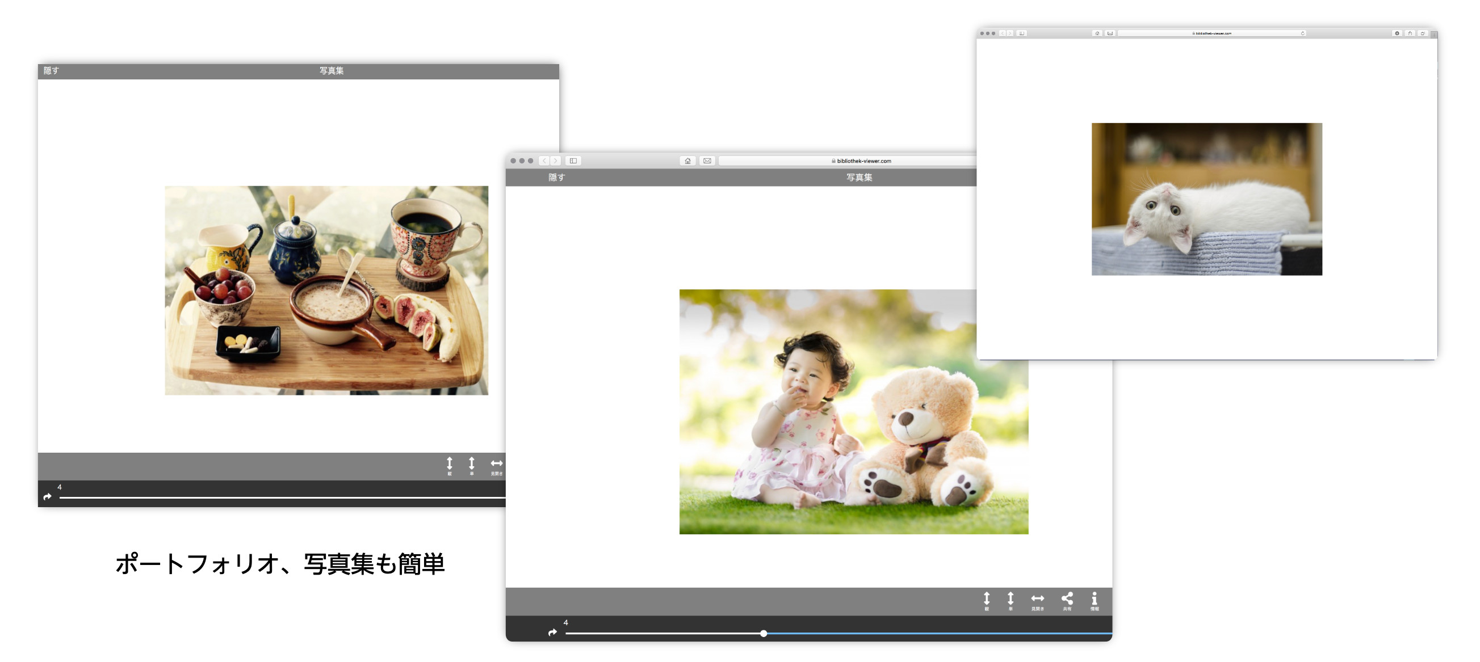The image size is (1480, 662).
Task: Select 見開き spread view in baby photo window
Action: point(1037,600)
